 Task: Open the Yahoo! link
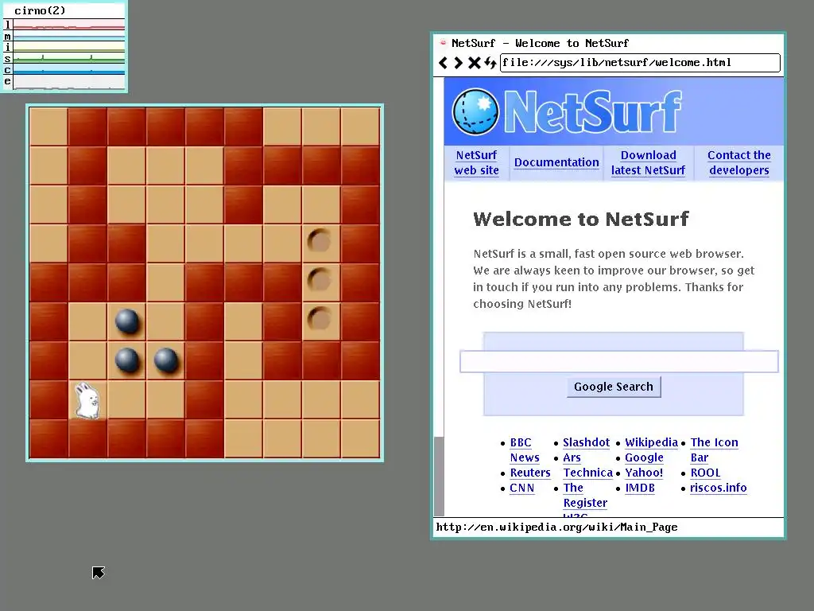(644, 473)
